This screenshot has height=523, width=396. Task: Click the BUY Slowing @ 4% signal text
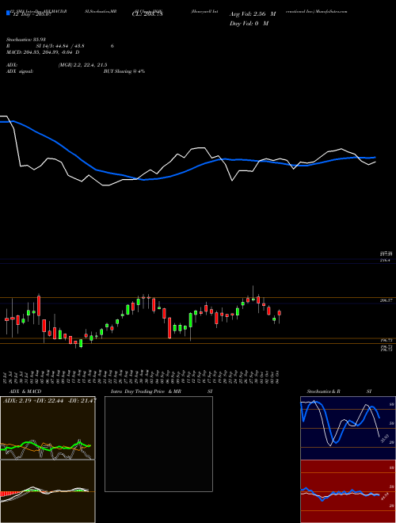tap(124, 71)
